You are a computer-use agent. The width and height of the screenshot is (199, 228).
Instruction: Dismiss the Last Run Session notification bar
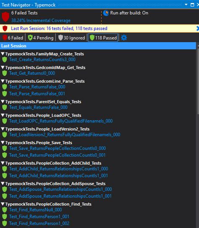(x=198, y=28)
